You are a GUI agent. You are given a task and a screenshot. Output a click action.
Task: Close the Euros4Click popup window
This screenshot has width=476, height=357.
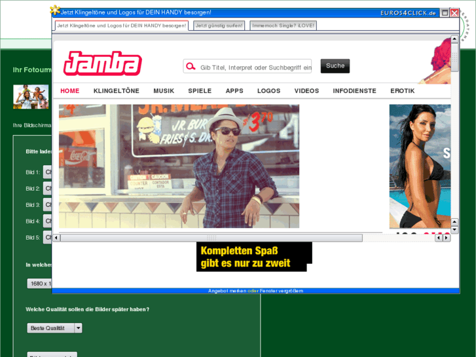[454, 12]
